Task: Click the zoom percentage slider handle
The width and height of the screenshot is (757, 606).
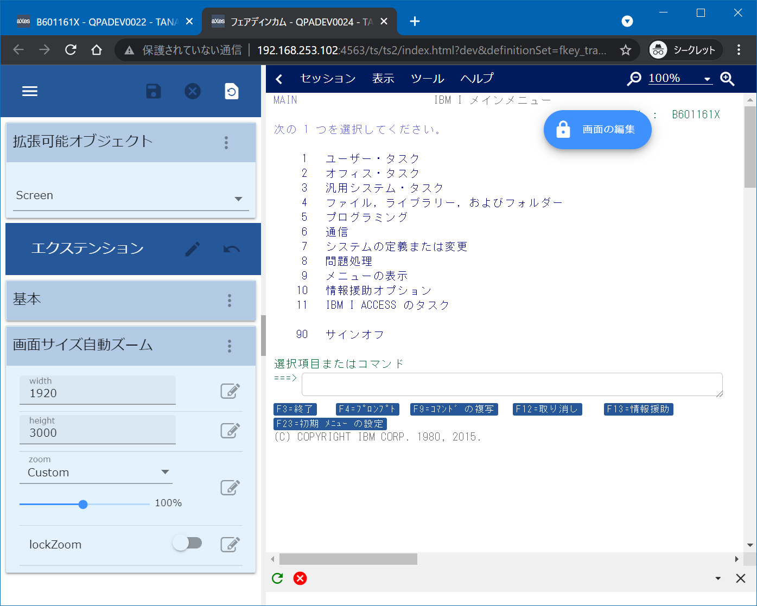Action: pyautogui.click(x=83, y=505)
